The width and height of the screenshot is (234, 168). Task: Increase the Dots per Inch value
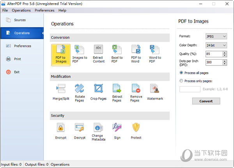[225, 61]
